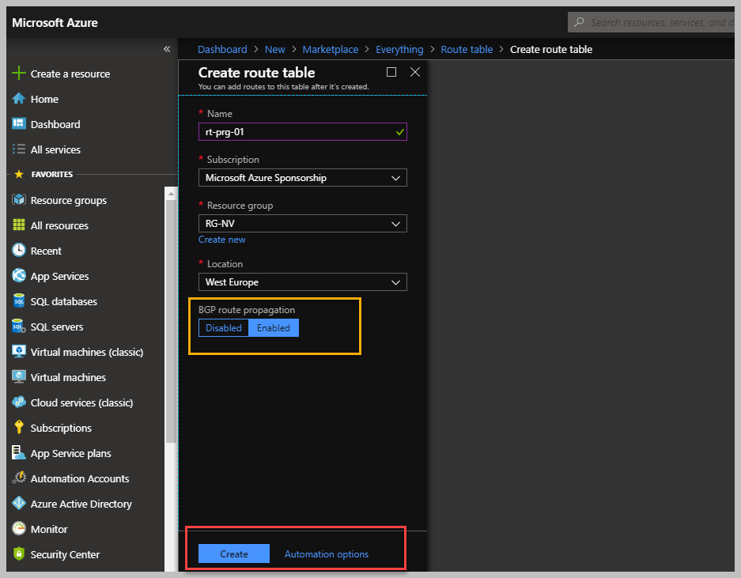Go to New breadcrumb
This screenshot has height=578, width=741.
(x=275, y=49)
